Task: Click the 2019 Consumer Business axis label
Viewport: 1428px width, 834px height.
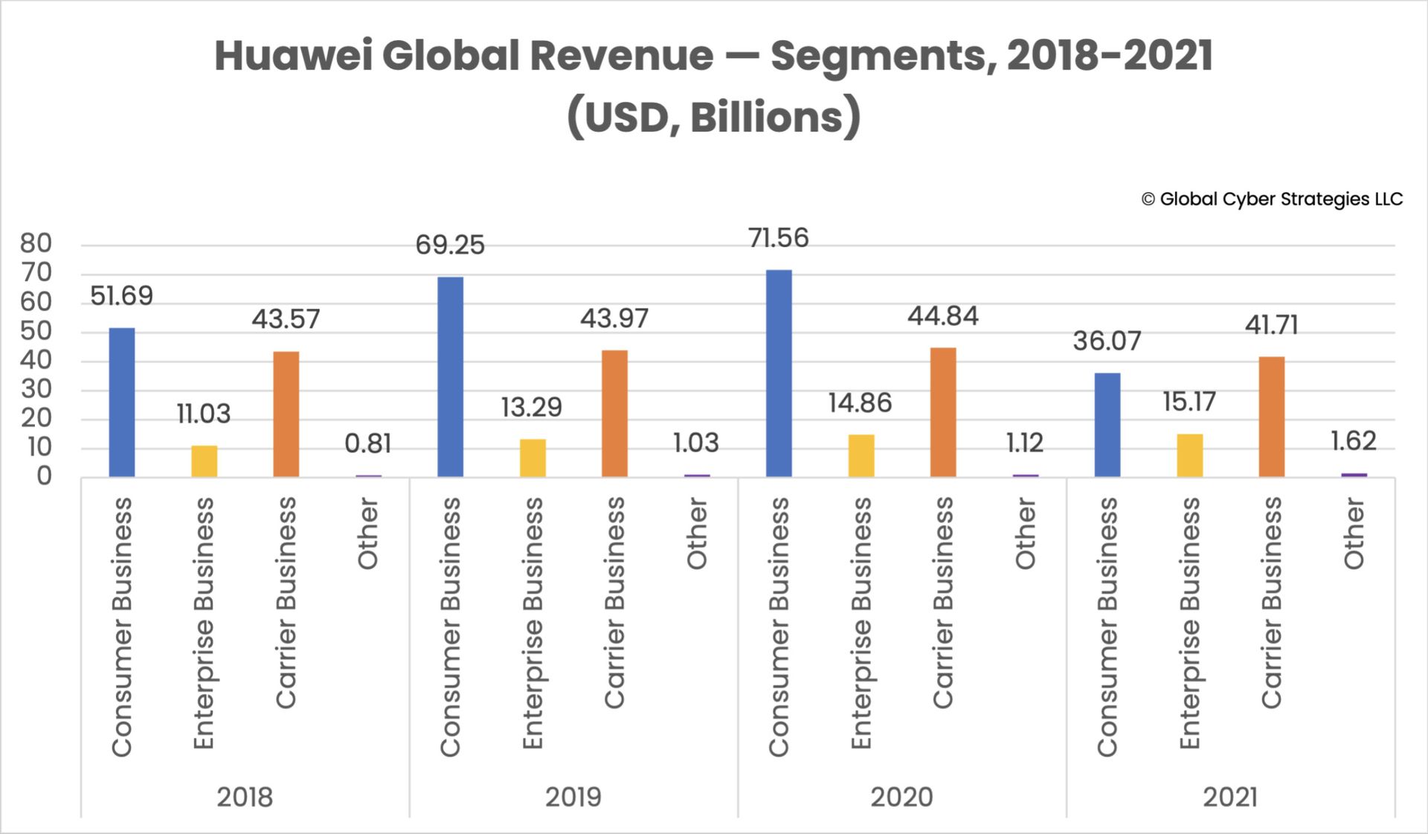Action: click(451, 627)
